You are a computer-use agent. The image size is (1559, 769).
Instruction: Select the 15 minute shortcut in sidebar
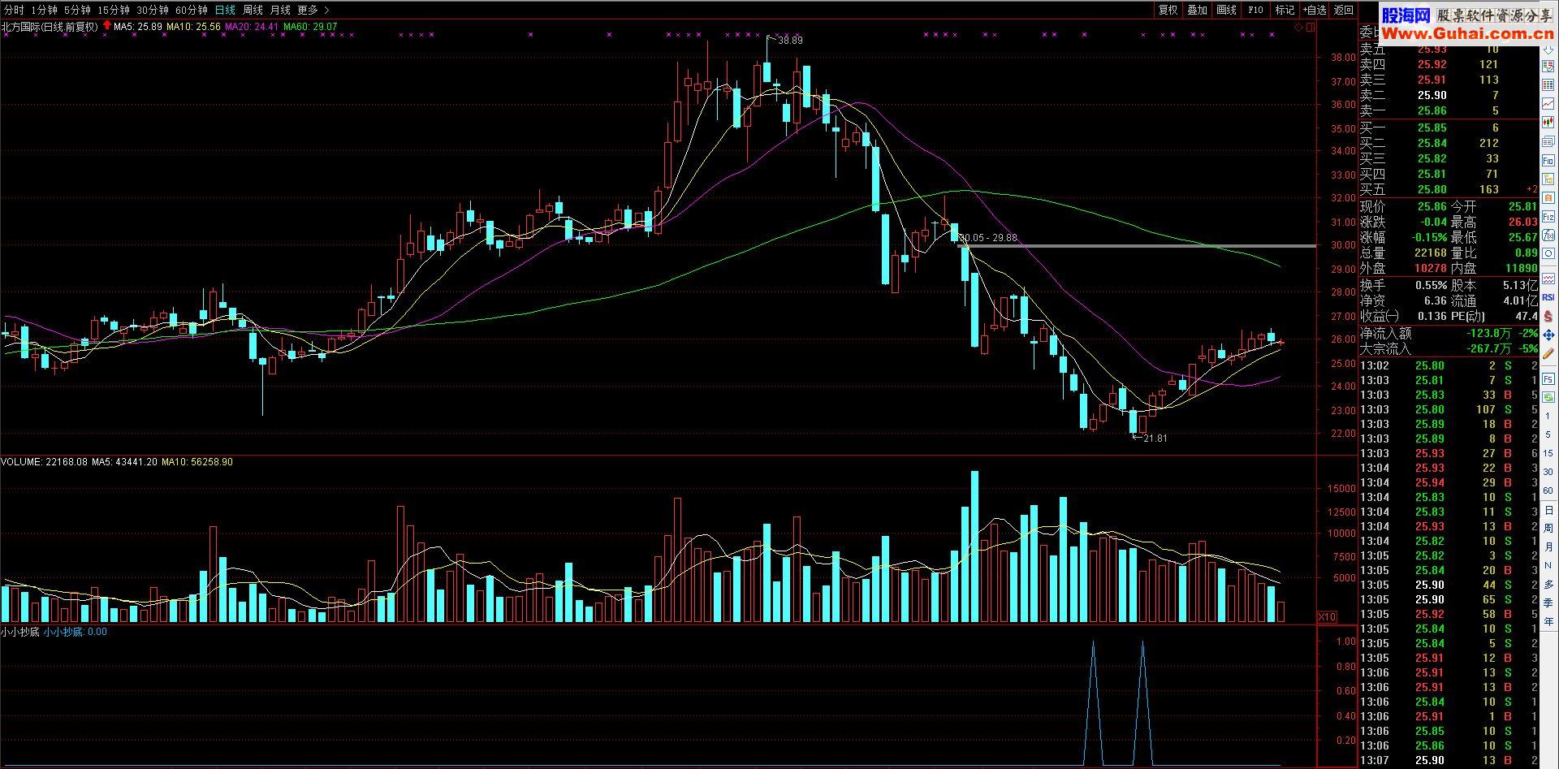1548,453
